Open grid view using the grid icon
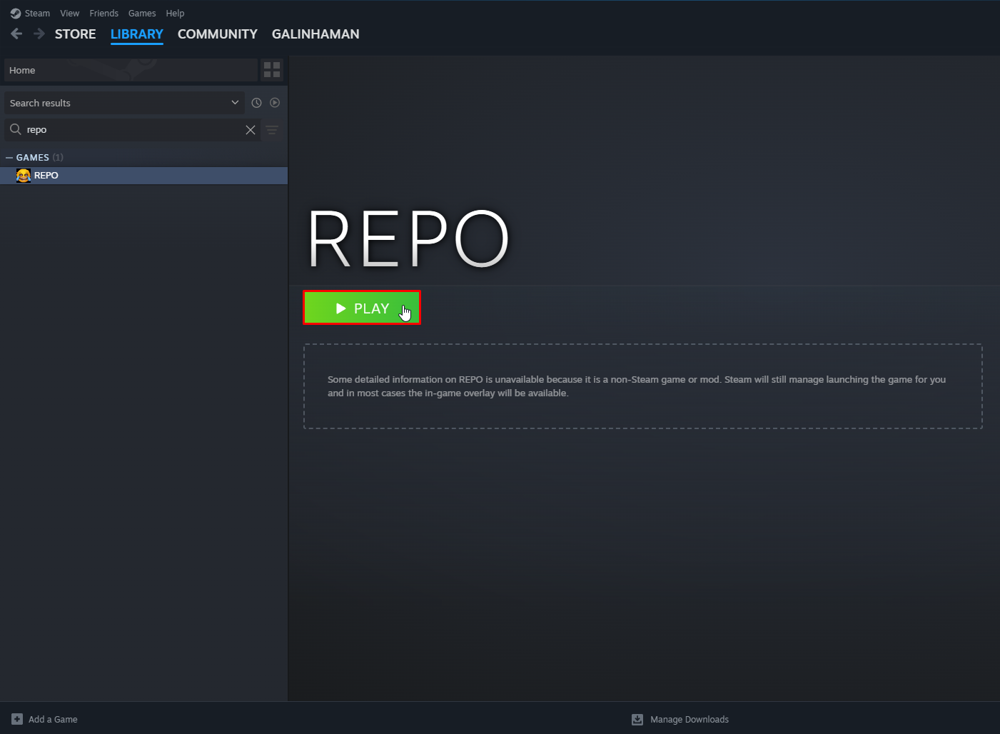 [271, 69]
